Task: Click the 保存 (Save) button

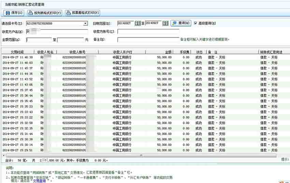Action: pos(14,13)
